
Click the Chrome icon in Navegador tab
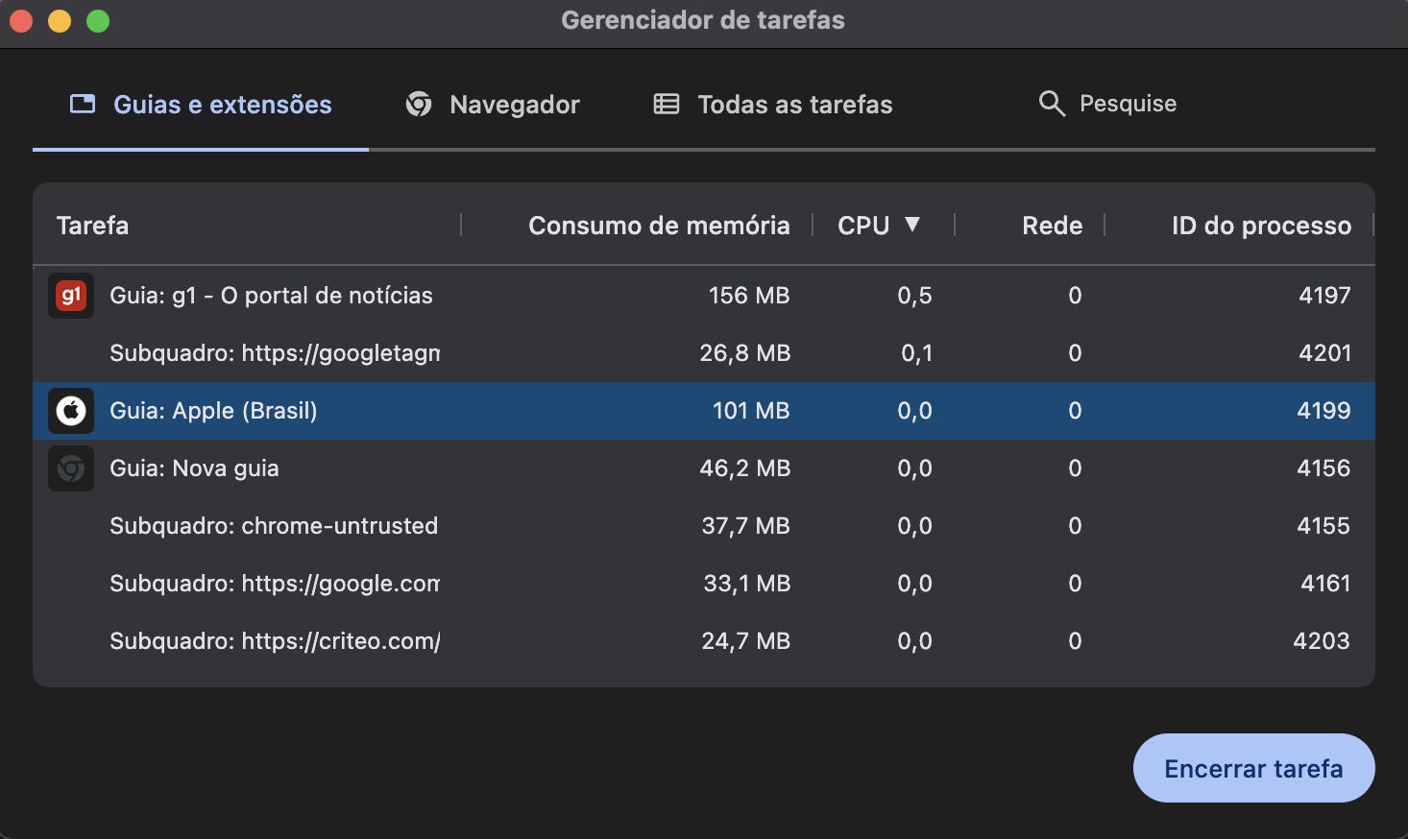[419, 104]
